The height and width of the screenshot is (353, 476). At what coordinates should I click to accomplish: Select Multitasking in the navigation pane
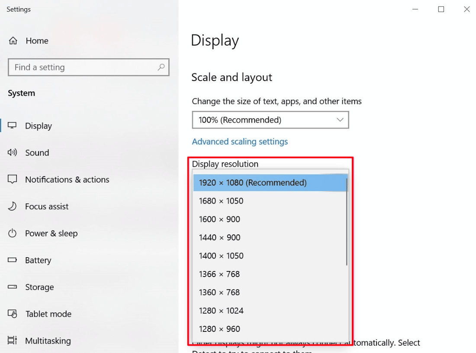(x=13, y=340)
